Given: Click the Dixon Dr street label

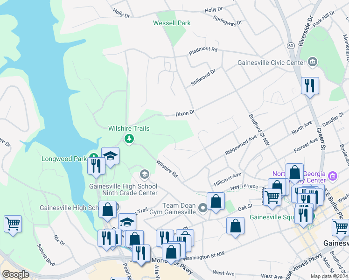Looking at the screenshot, I should [185, 113].
